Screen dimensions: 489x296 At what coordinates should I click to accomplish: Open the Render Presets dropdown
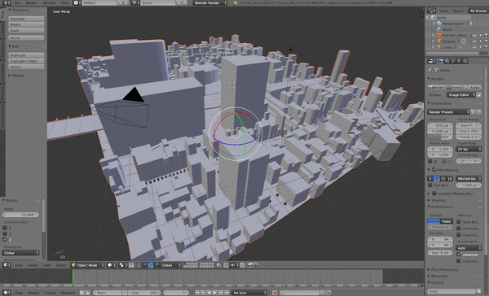448,111
